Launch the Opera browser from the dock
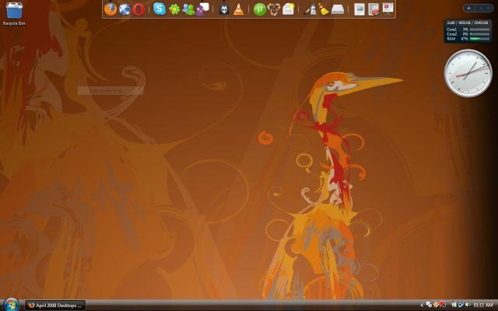498x311 pixels. (139, 9)
